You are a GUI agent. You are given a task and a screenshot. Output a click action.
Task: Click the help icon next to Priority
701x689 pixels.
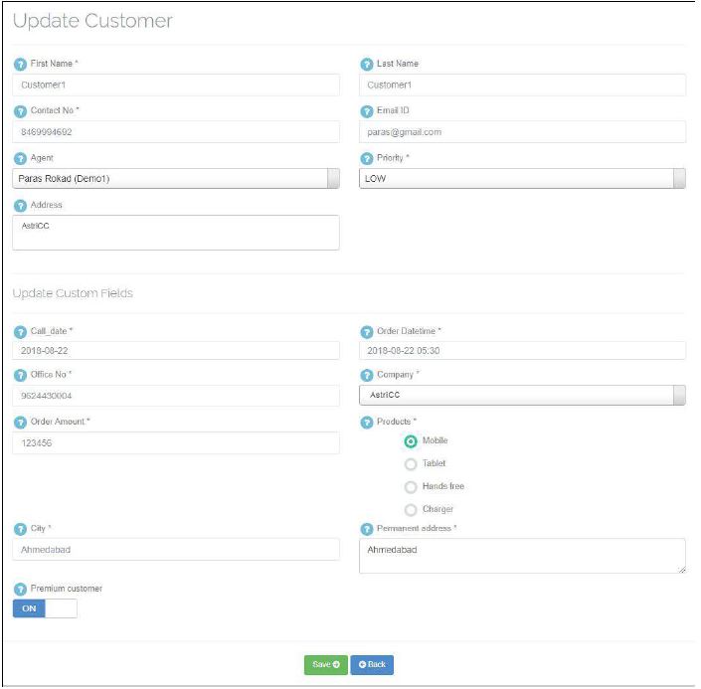(366, 158)
